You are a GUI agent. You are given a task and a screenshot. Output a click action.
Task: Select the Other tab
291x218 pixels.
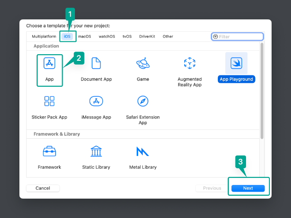[x=168, y=37]
